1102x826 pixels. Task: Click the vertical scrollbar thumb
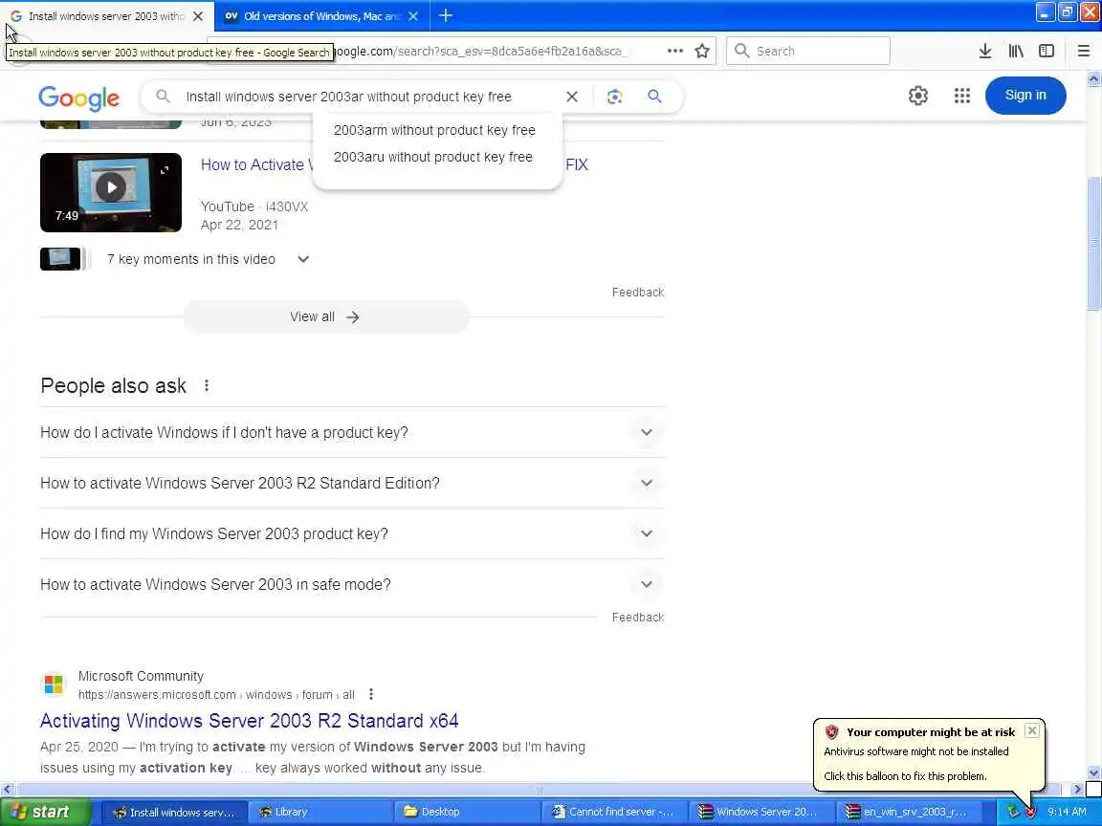[x=1092, y=243]
